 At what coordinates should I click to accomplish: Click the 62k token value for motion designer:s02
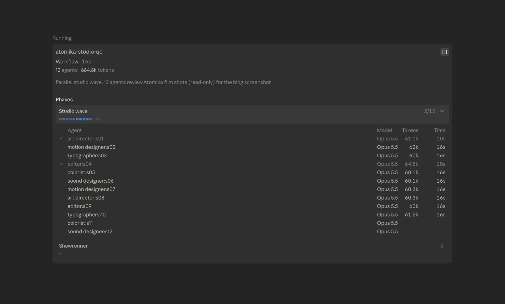click(x=414, y=147)
